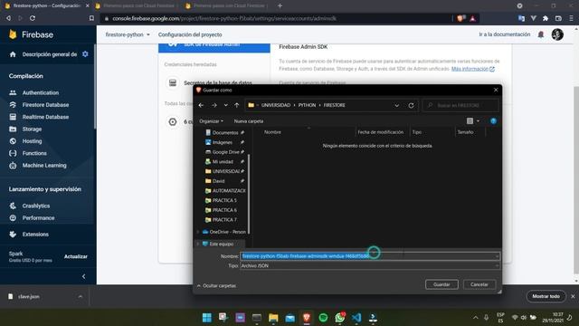Open a new browser tab
This screenshot has width=579, height=326.
[x=280, y=6]
